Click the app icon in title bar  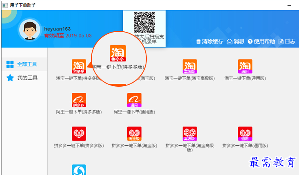click(5, 5)
